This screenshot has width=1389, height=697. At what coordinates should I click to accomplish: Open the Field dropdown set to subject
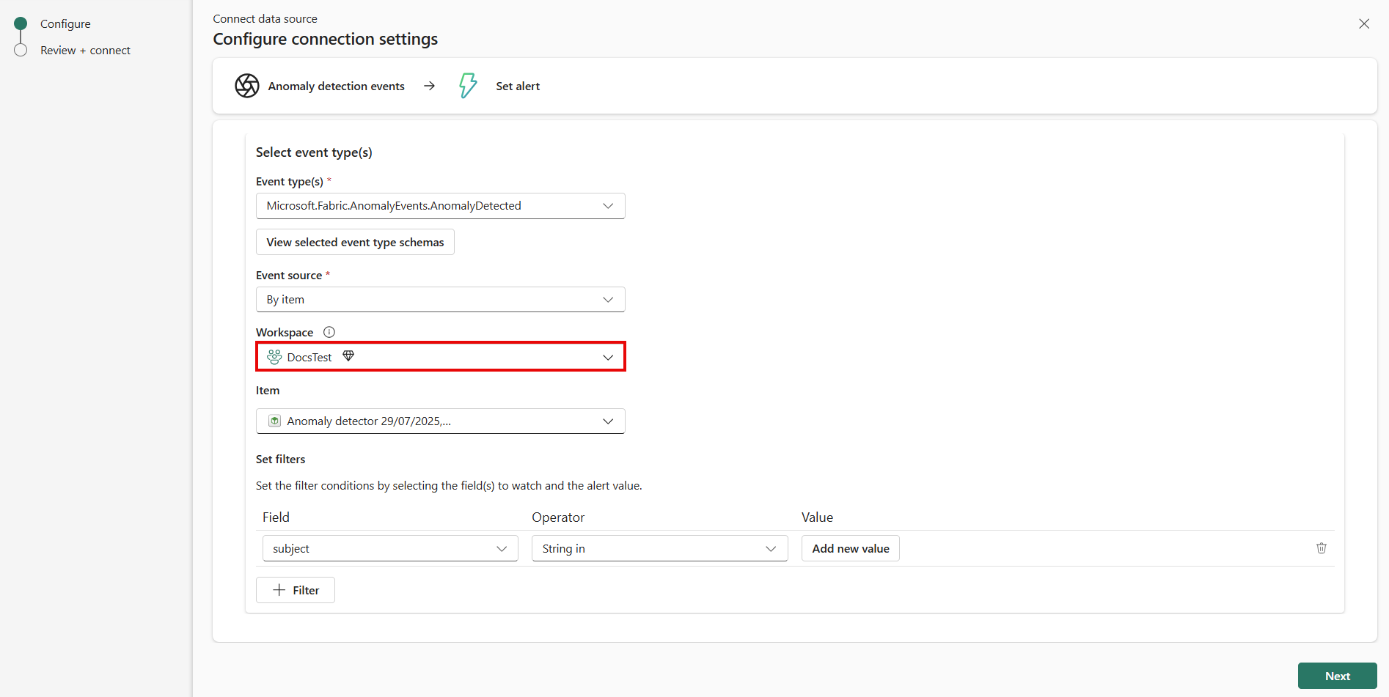[390, 549]
